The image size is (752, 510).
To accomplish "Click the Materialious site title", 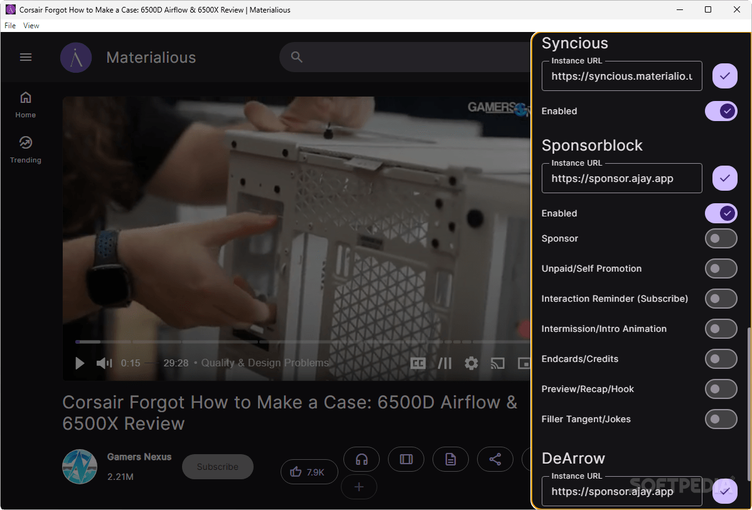I will coord(151,58).
